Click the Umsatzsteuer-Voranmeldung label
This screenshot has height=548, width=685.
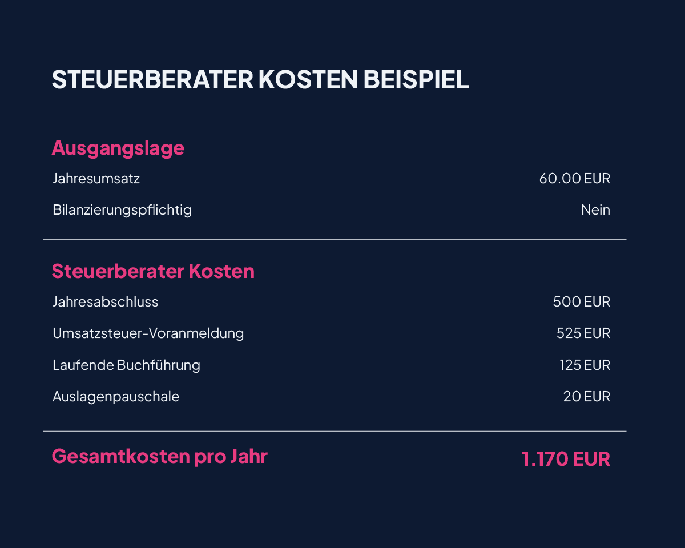tap(148, 333)
